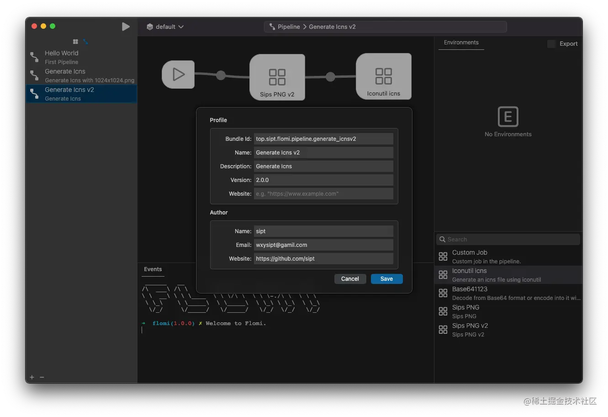Edit the Bundle Id field
This screenshot has width=608, height=417.
(x=323, y=139)
